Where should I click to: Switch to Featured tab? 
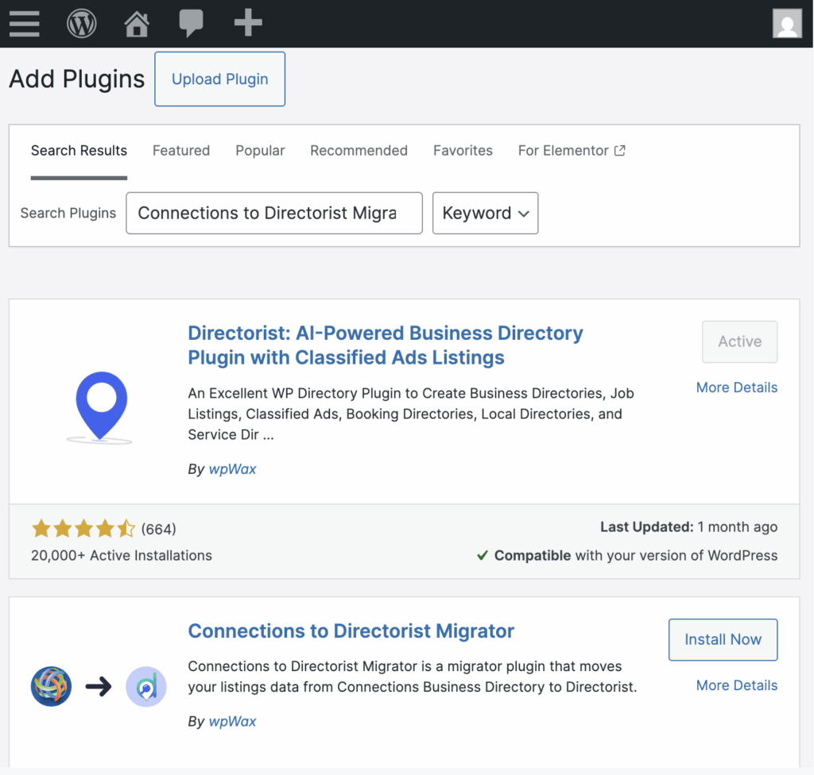click(181, 150)
